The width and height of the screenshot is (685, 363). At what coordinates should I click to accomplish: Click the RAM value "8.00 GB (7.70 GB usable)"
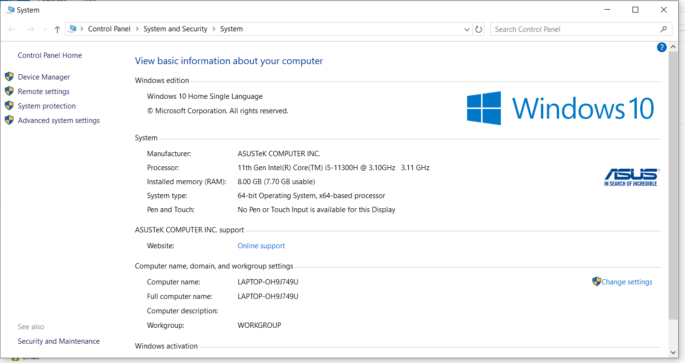pyautogui.click(x=276, y=182)
